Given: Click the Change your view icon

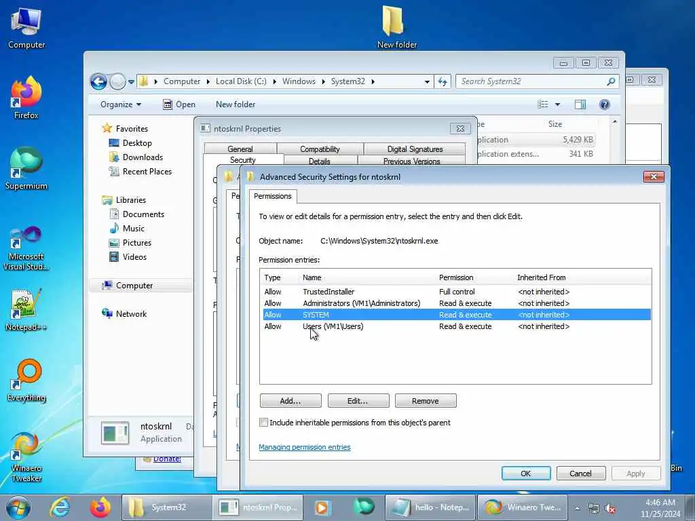Looking at the screenshot, I should tap(543, 104).
